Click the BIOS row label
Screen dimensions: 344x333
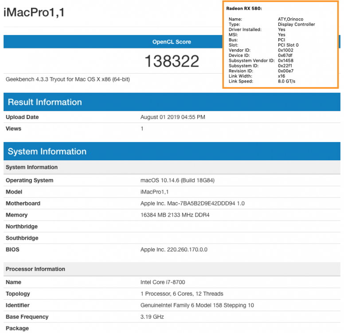click(12, 250)
